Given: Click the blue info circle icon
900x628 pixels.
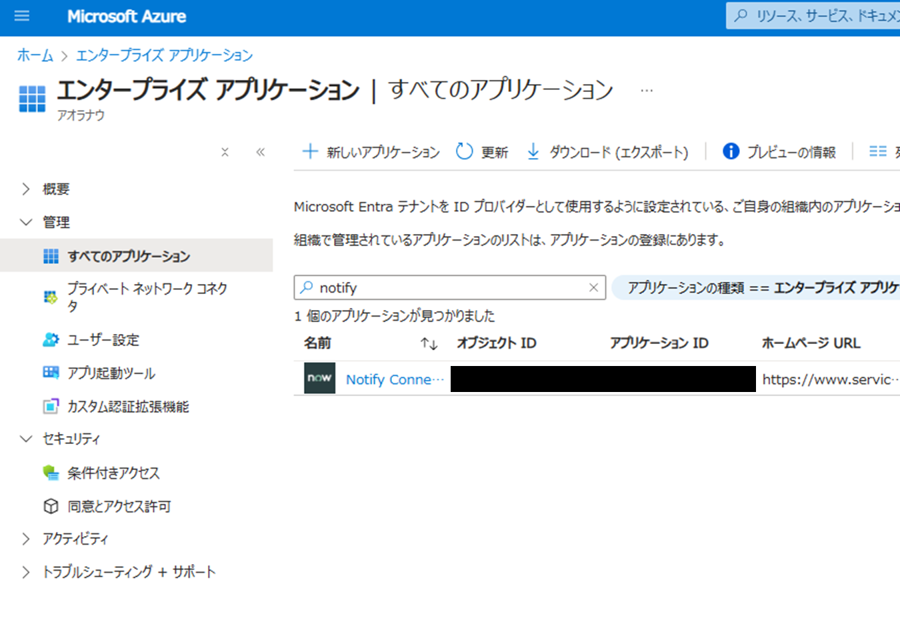Looking at the screenshot, I should 731,151.
